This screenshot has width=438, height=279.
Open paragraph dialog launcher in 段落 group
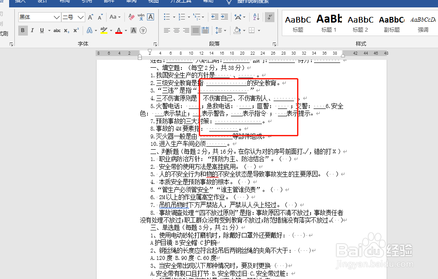274,44
